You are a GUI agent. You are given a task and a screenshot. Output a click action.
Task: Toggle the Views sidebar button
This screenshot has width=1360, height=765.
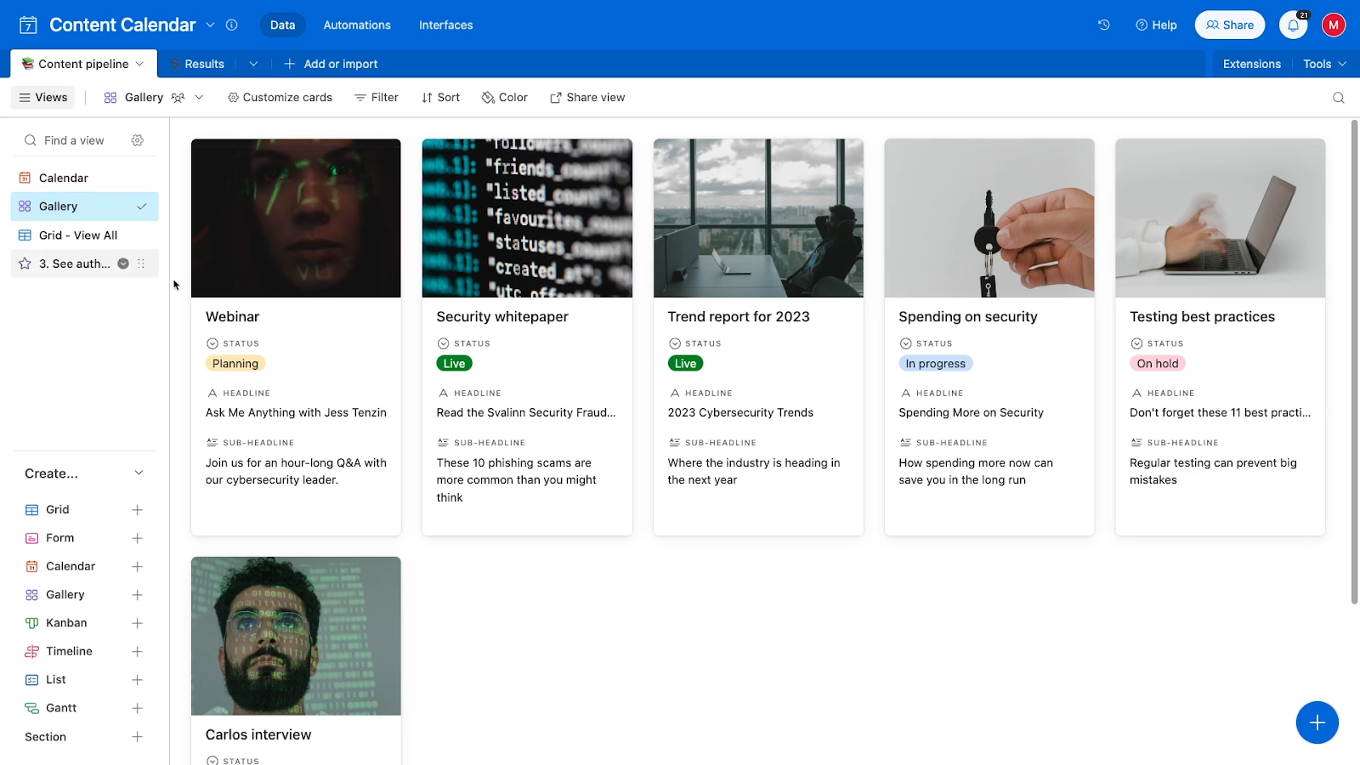coord(42,98)
